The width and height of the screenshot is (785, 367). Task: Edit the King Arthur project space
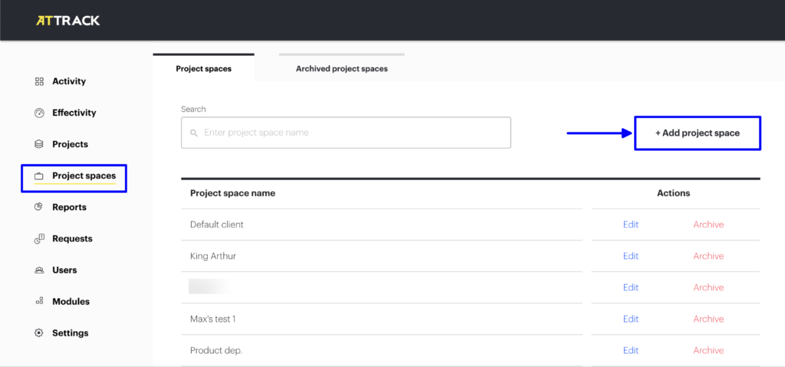(631, 257)
